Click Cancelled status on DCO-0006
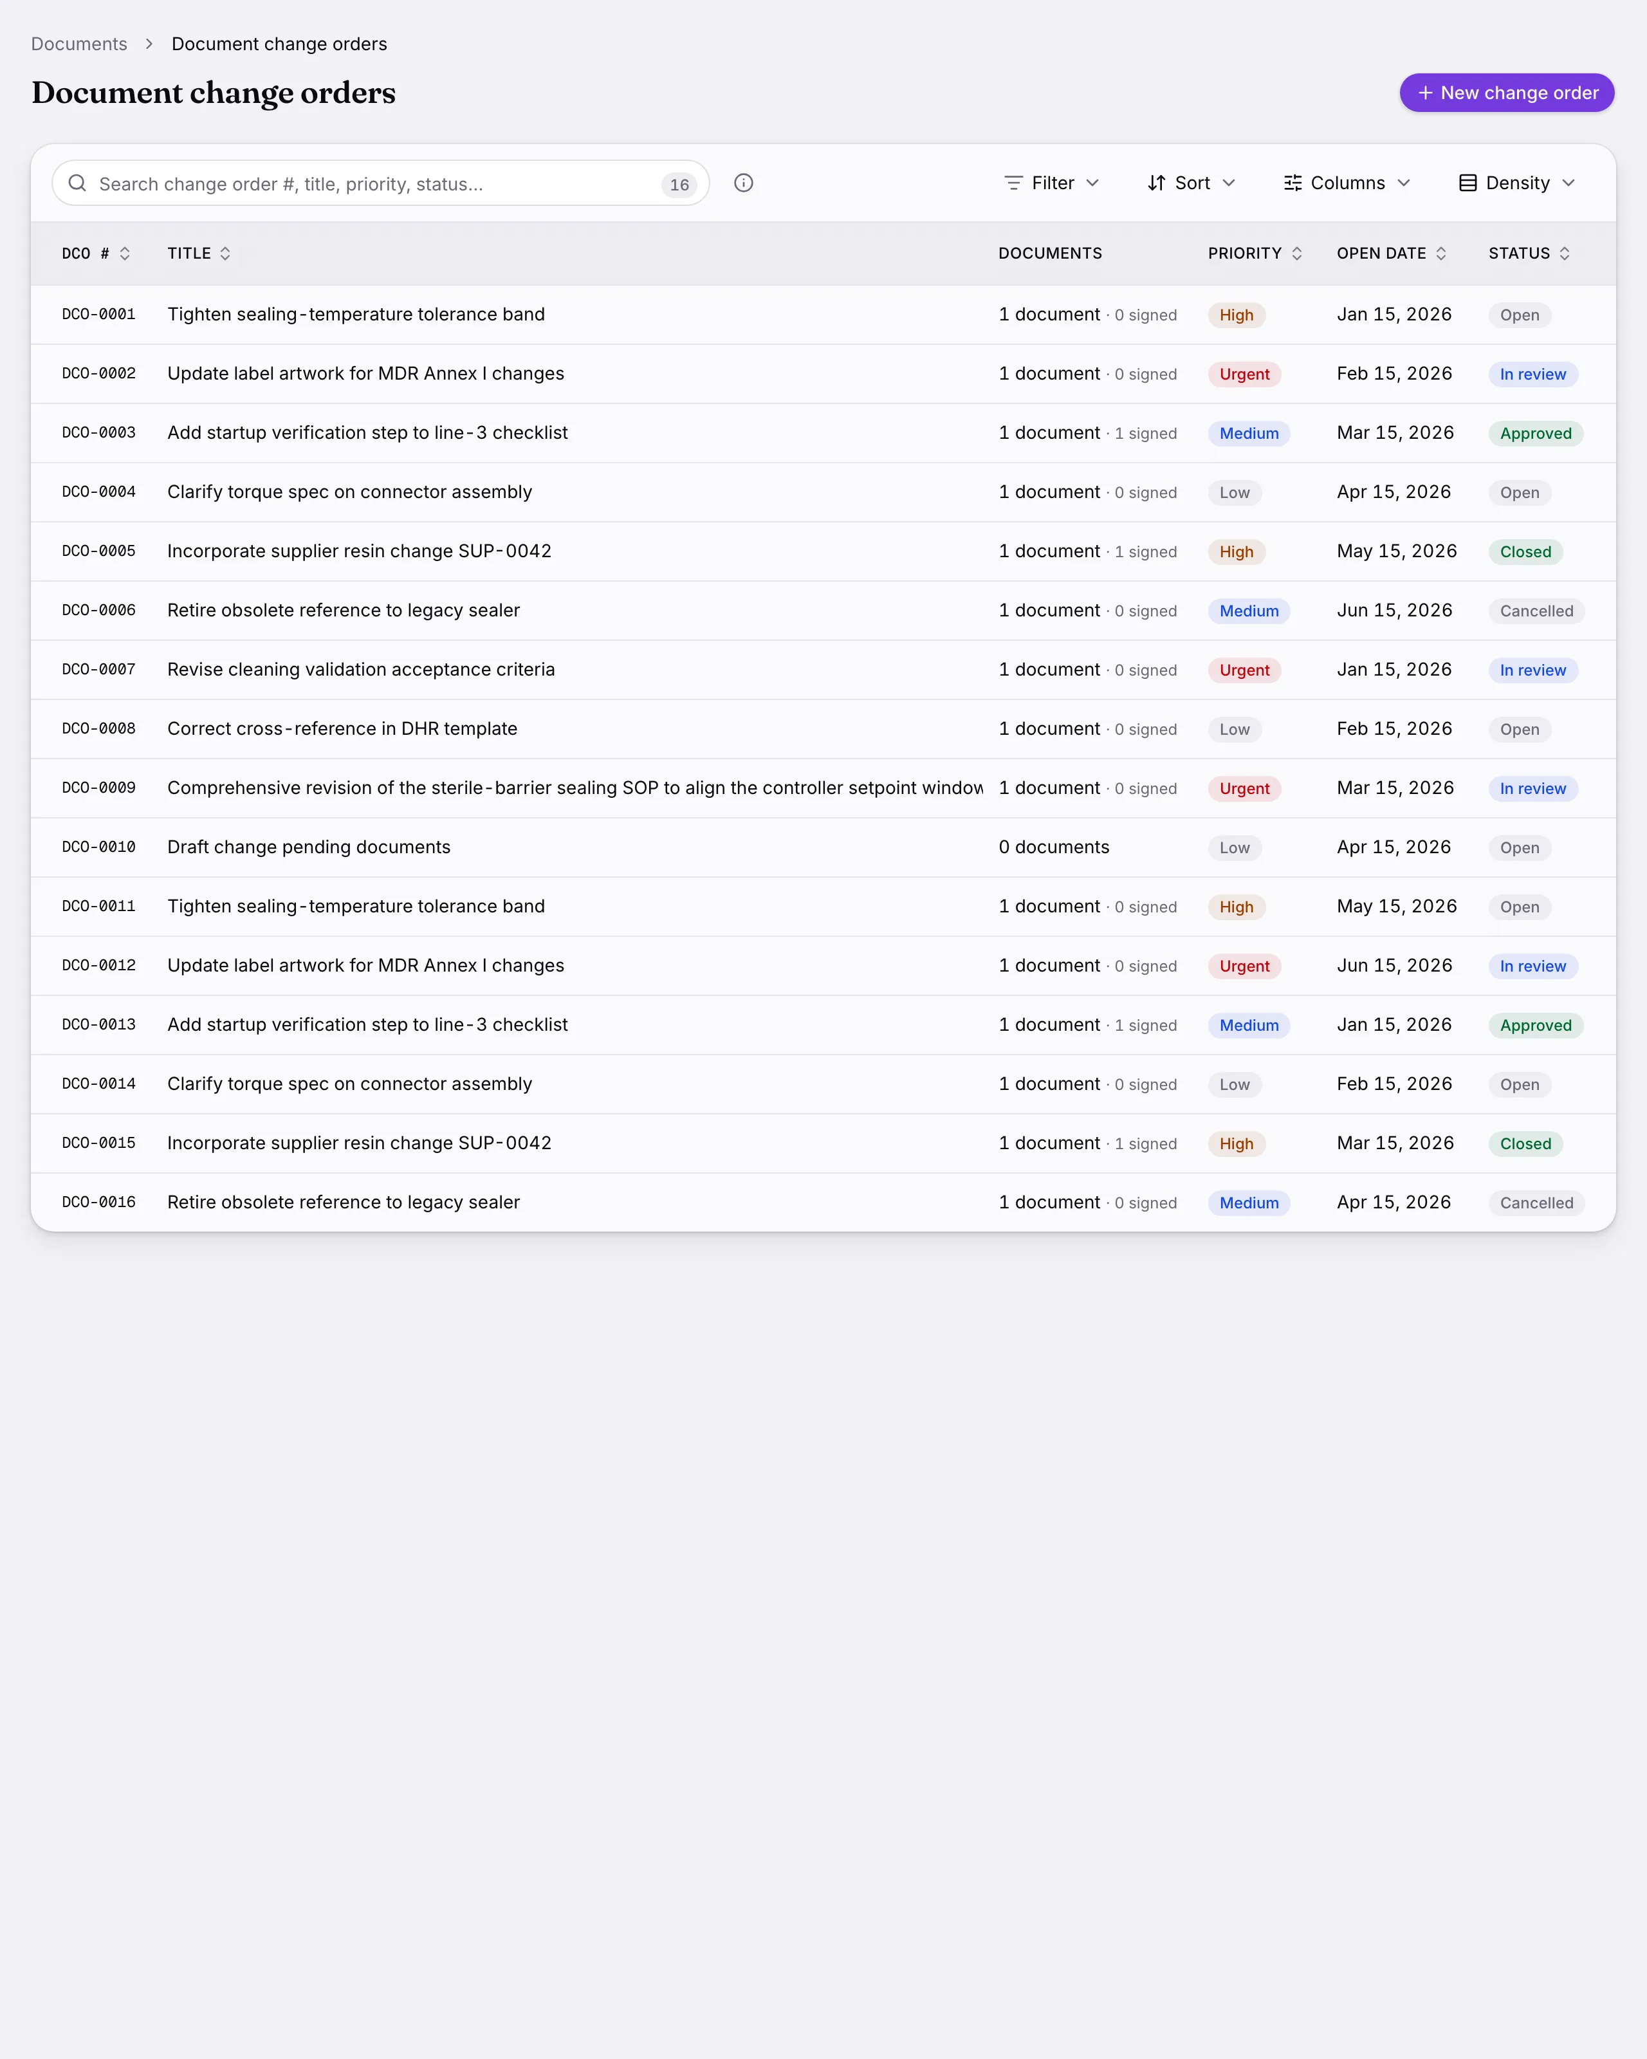1647x2059 pixels. (1536, 610)
